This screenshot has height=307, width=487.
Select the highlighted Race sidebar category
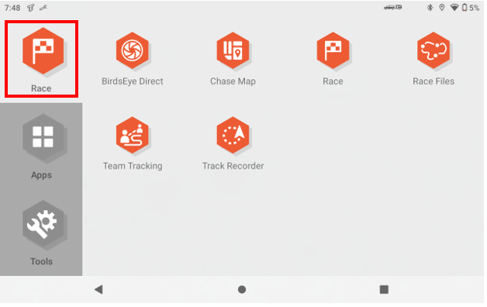point(42,59)
